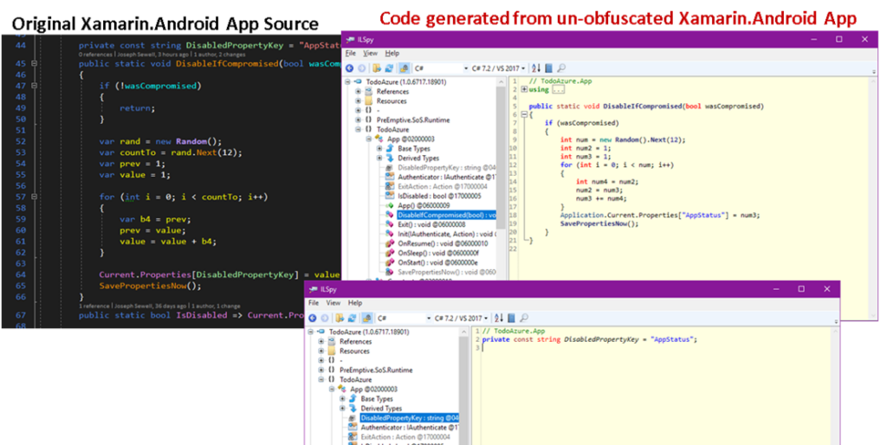
Task: Click scroll-up arrow of upper ILSpy tree
Action: click(501, 81)
